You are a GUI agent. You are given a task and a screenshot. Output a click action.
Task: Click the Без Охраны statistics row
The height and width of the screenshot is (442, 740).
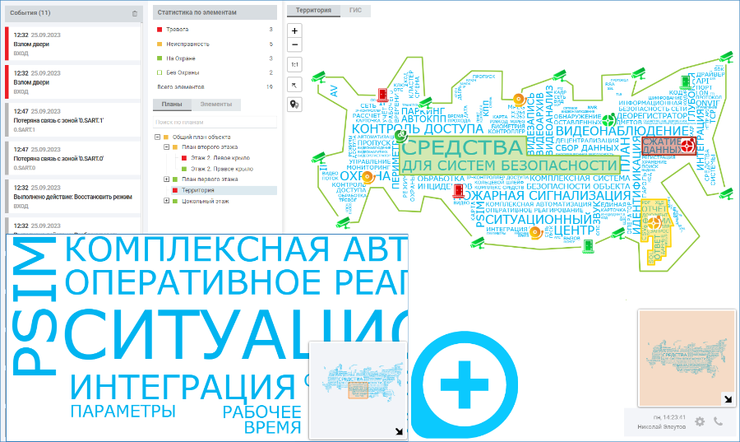pos(215,72)
